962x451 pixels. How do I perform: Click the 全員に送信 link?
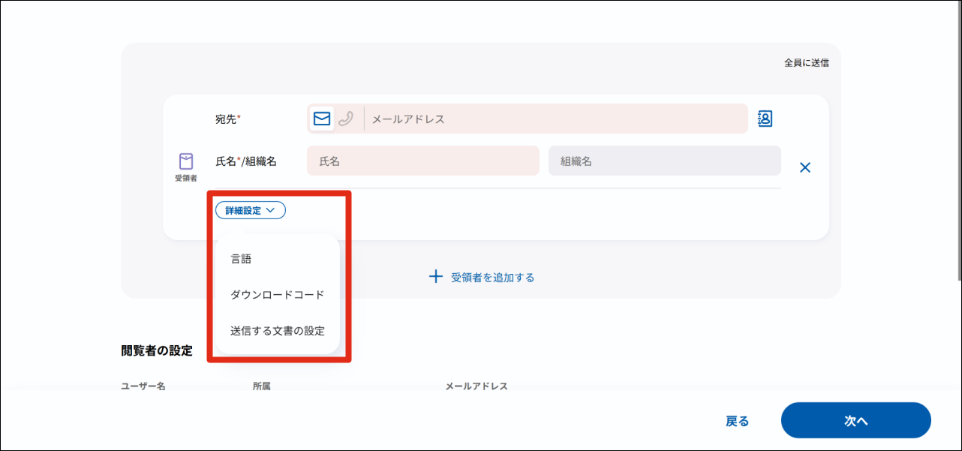point(806,63)
